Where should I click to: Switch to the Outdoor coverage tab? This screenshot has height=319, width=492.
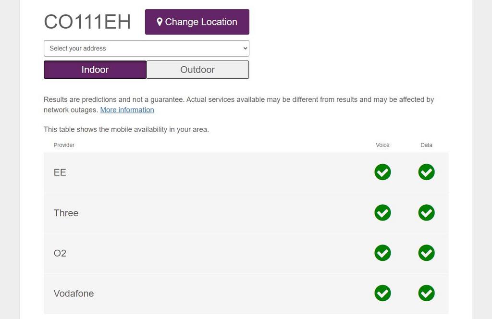click(x=197, y=70)
